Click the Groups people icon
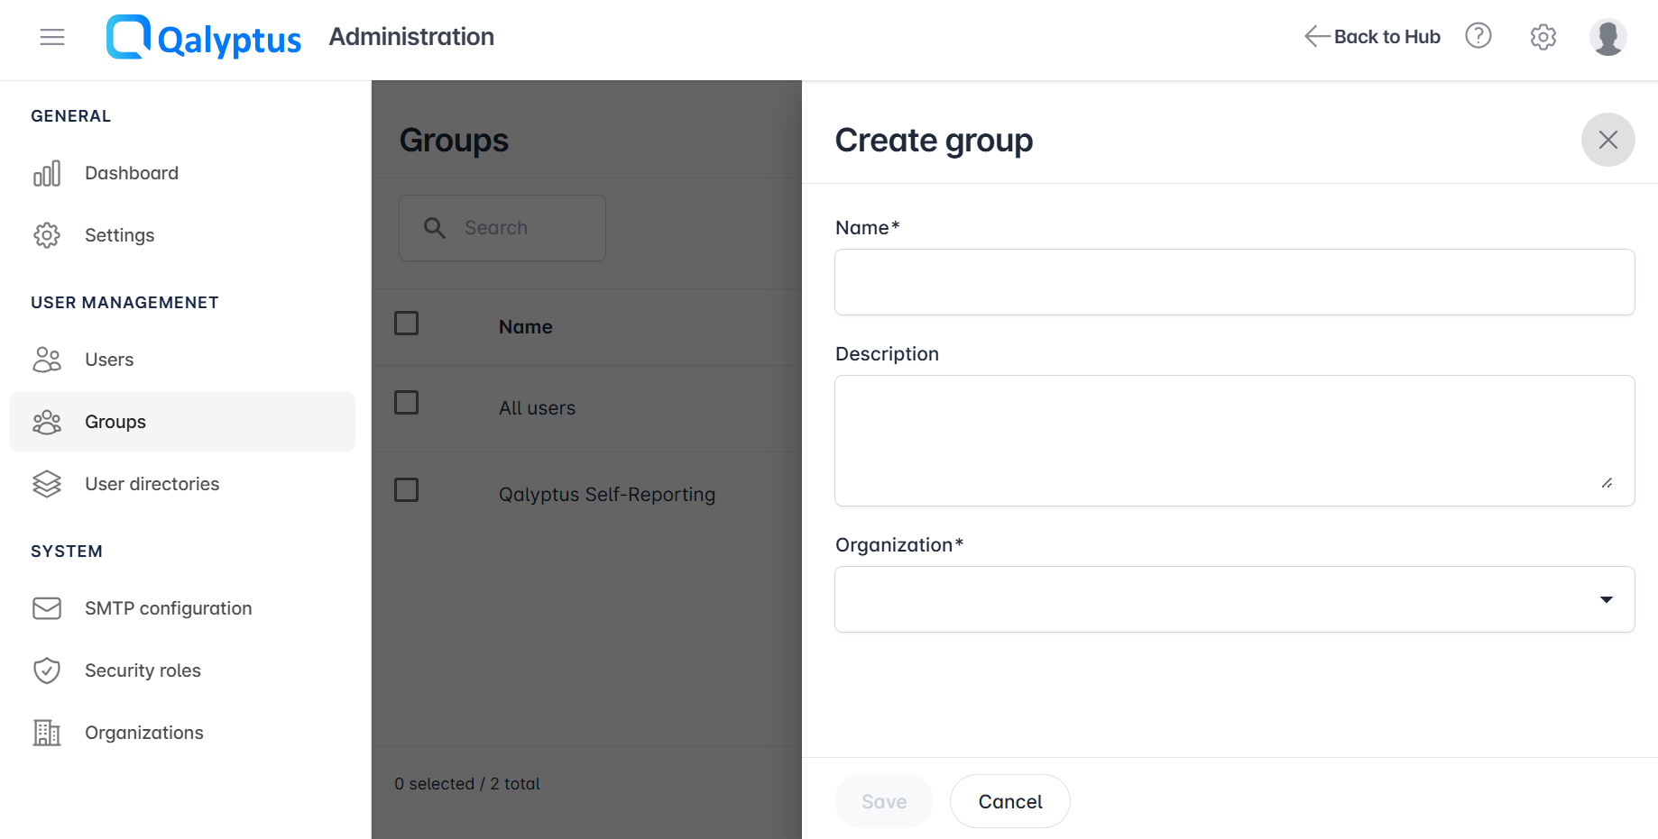Viewport: 1658px width, 839px height. click(x=47, y=421)
